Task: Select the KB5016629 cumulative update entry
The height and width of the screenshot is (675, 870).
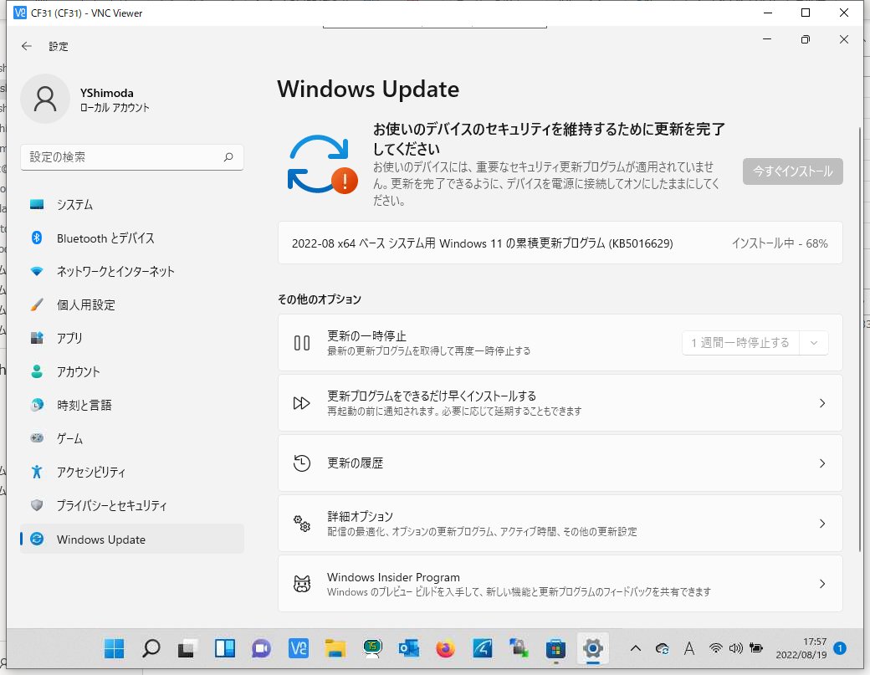Action: tap(560, 243)
